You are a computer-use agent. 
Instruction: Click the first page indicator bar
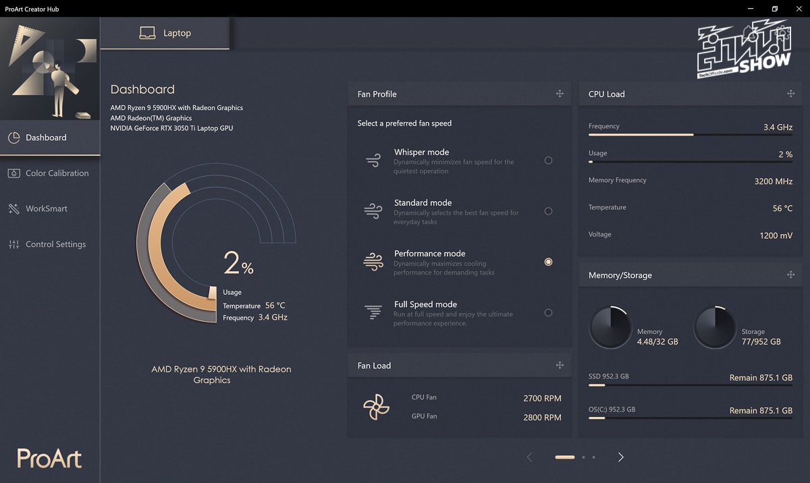(x=564, y=457)
